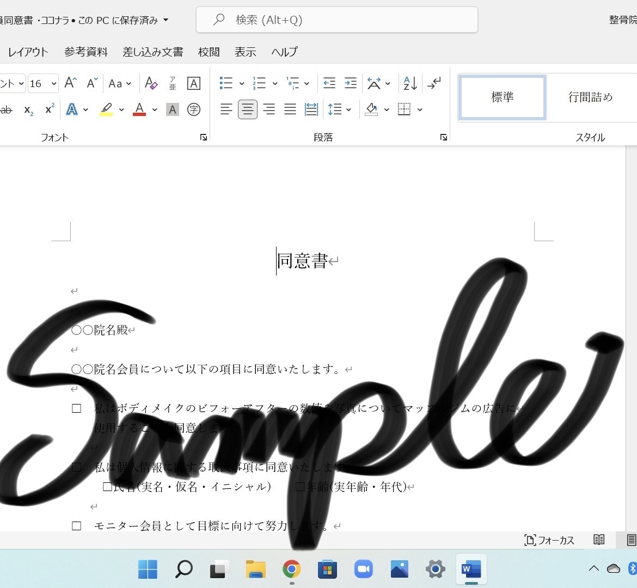Open the ヘルプ tab
Viewport: 637px width, 588px height.
click(284, 52)
